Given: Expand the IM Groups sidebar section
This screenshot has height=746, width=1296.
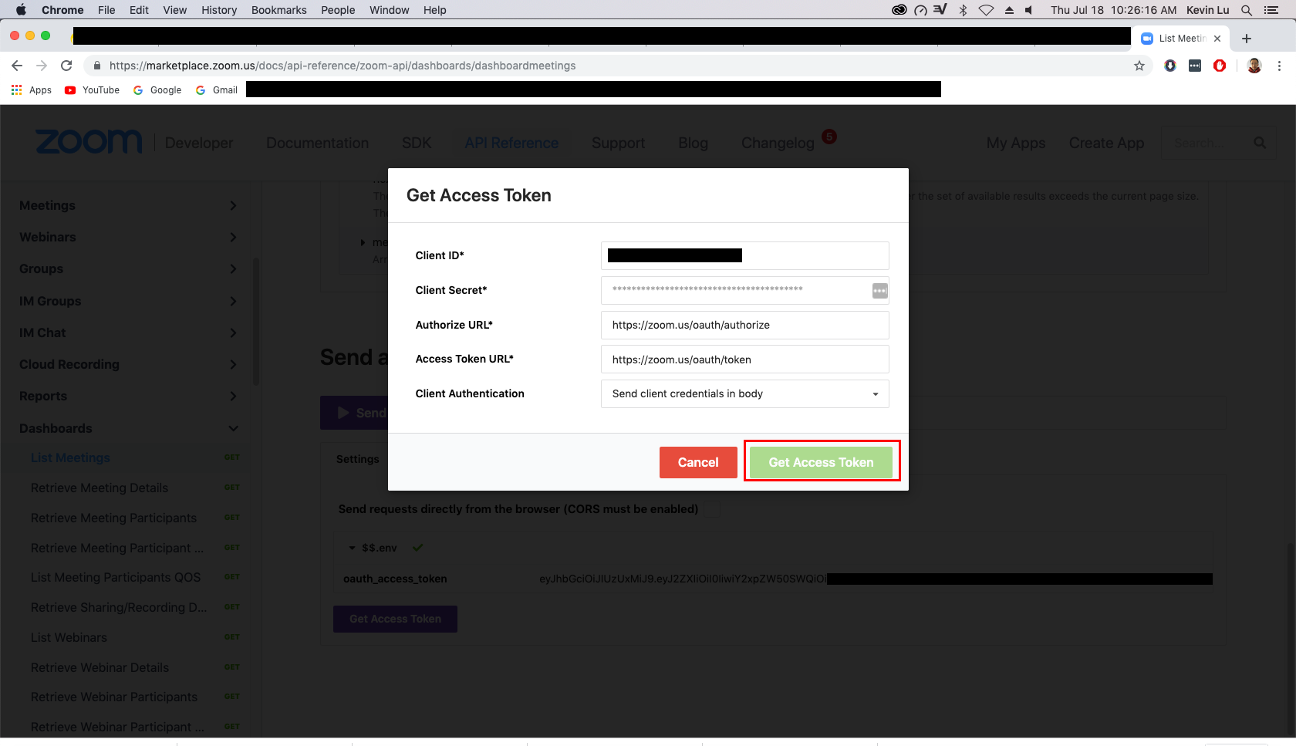Looking at the screenshot, I should (233, 301).
